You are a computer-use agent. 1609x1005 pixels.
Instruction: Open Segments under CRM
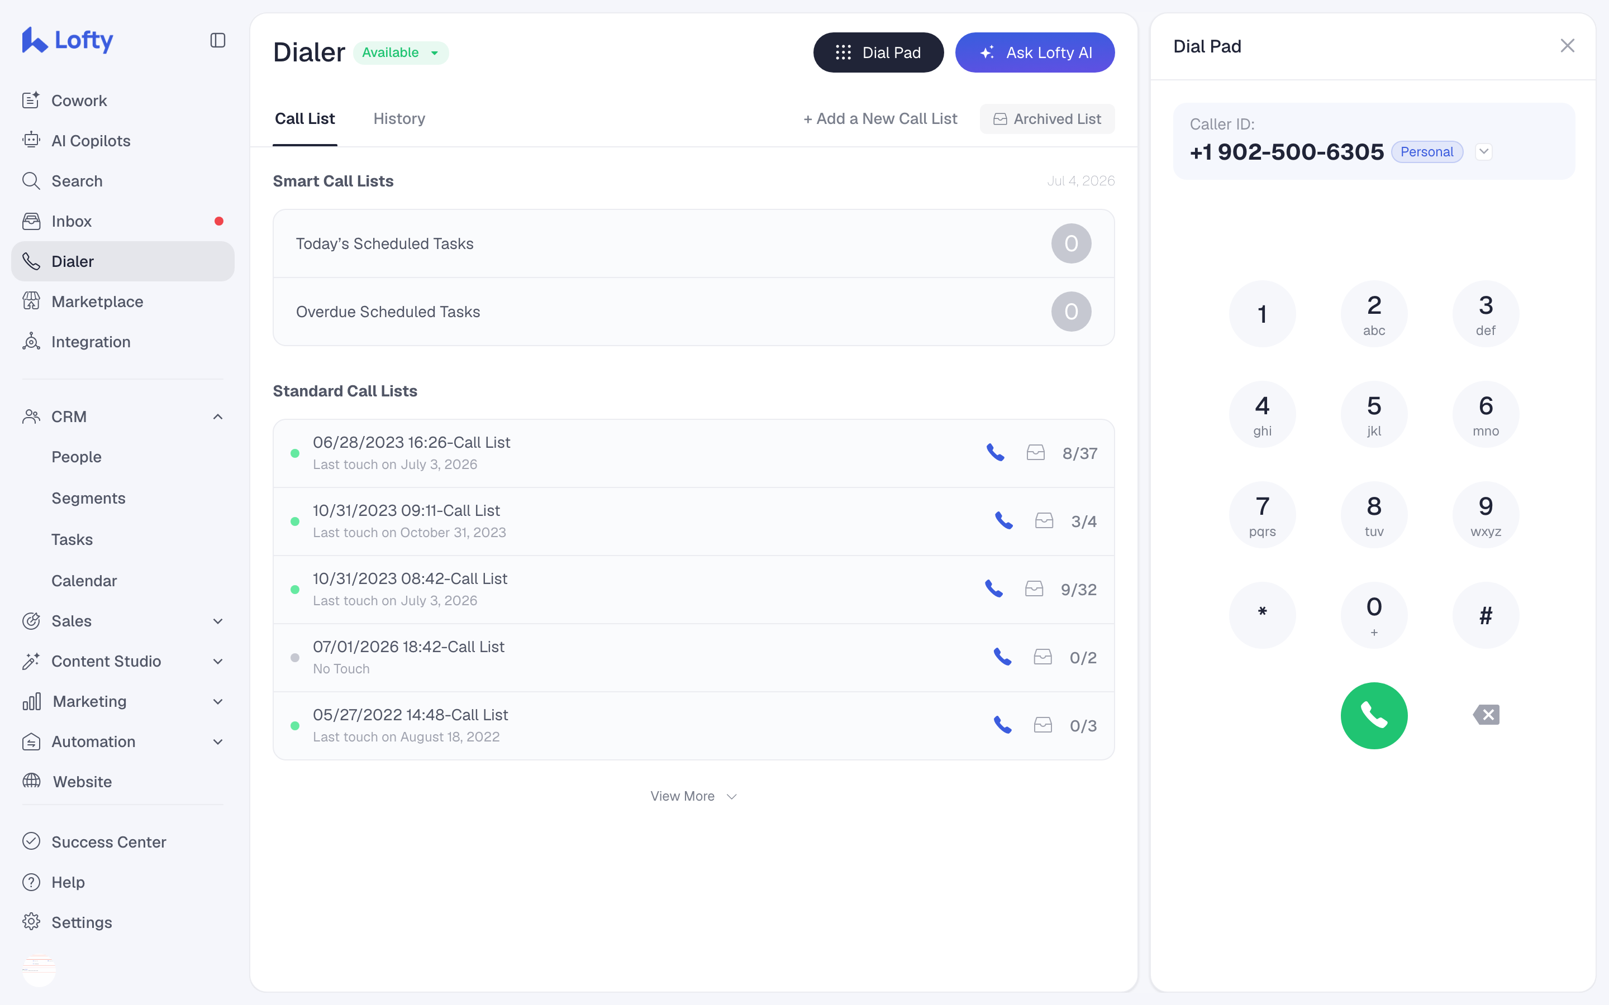pos(88,499)
